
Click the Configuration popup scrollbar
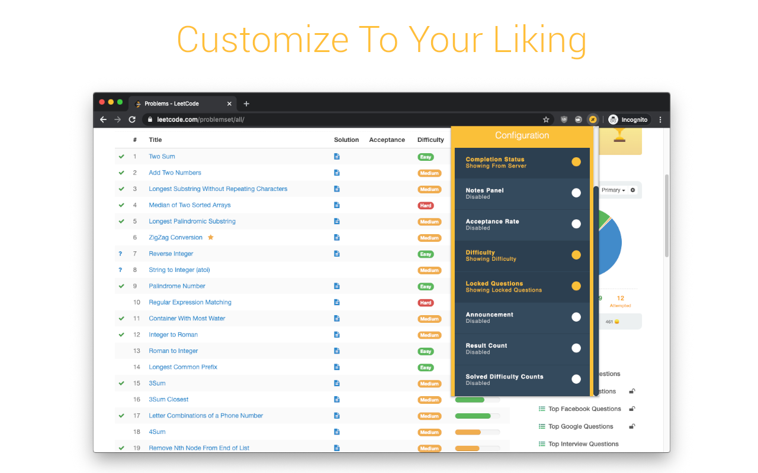[x=596, y=290]
